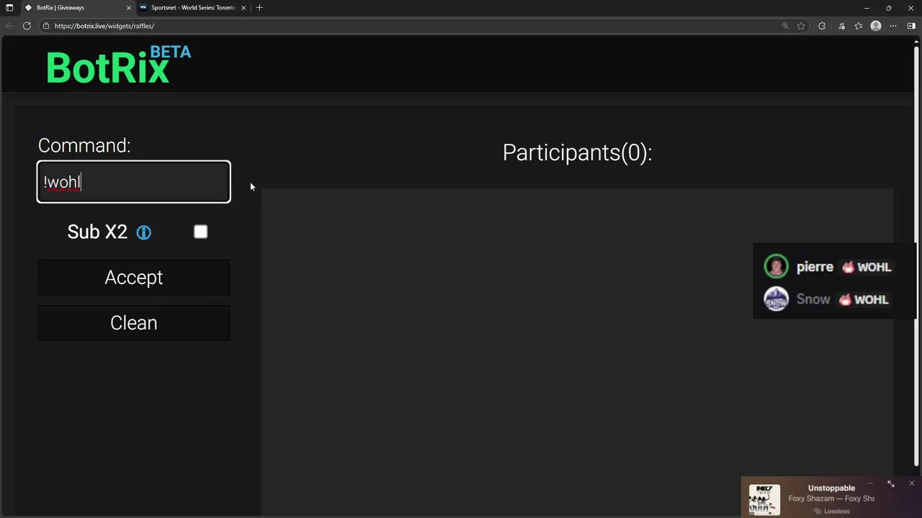Open the favorites list icon
The width and height of the screenshot is (922, 518).
[859, 26]
